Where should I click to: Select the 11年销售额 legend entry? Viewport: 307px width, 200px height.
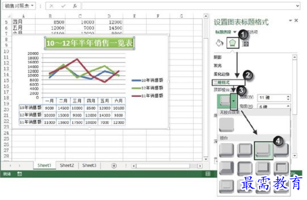(x=147, y=96)
